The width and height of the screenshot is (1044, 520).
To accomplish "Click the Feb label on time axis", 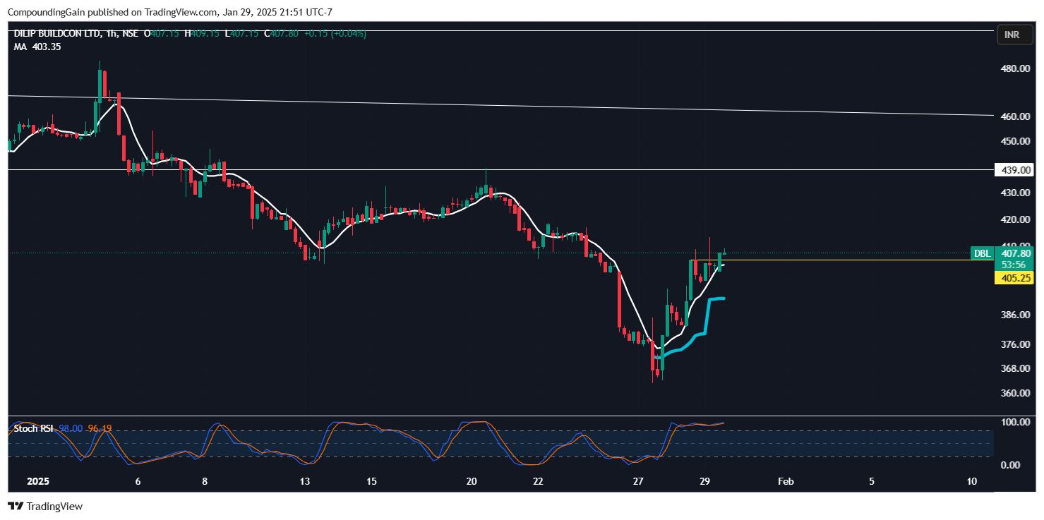I will [785, 481].
